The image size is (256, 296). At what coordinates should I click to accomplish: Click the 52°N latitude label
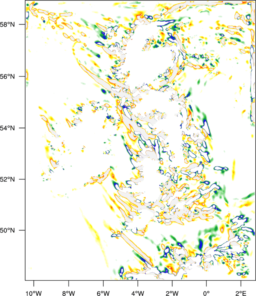(x=7, y=179)
